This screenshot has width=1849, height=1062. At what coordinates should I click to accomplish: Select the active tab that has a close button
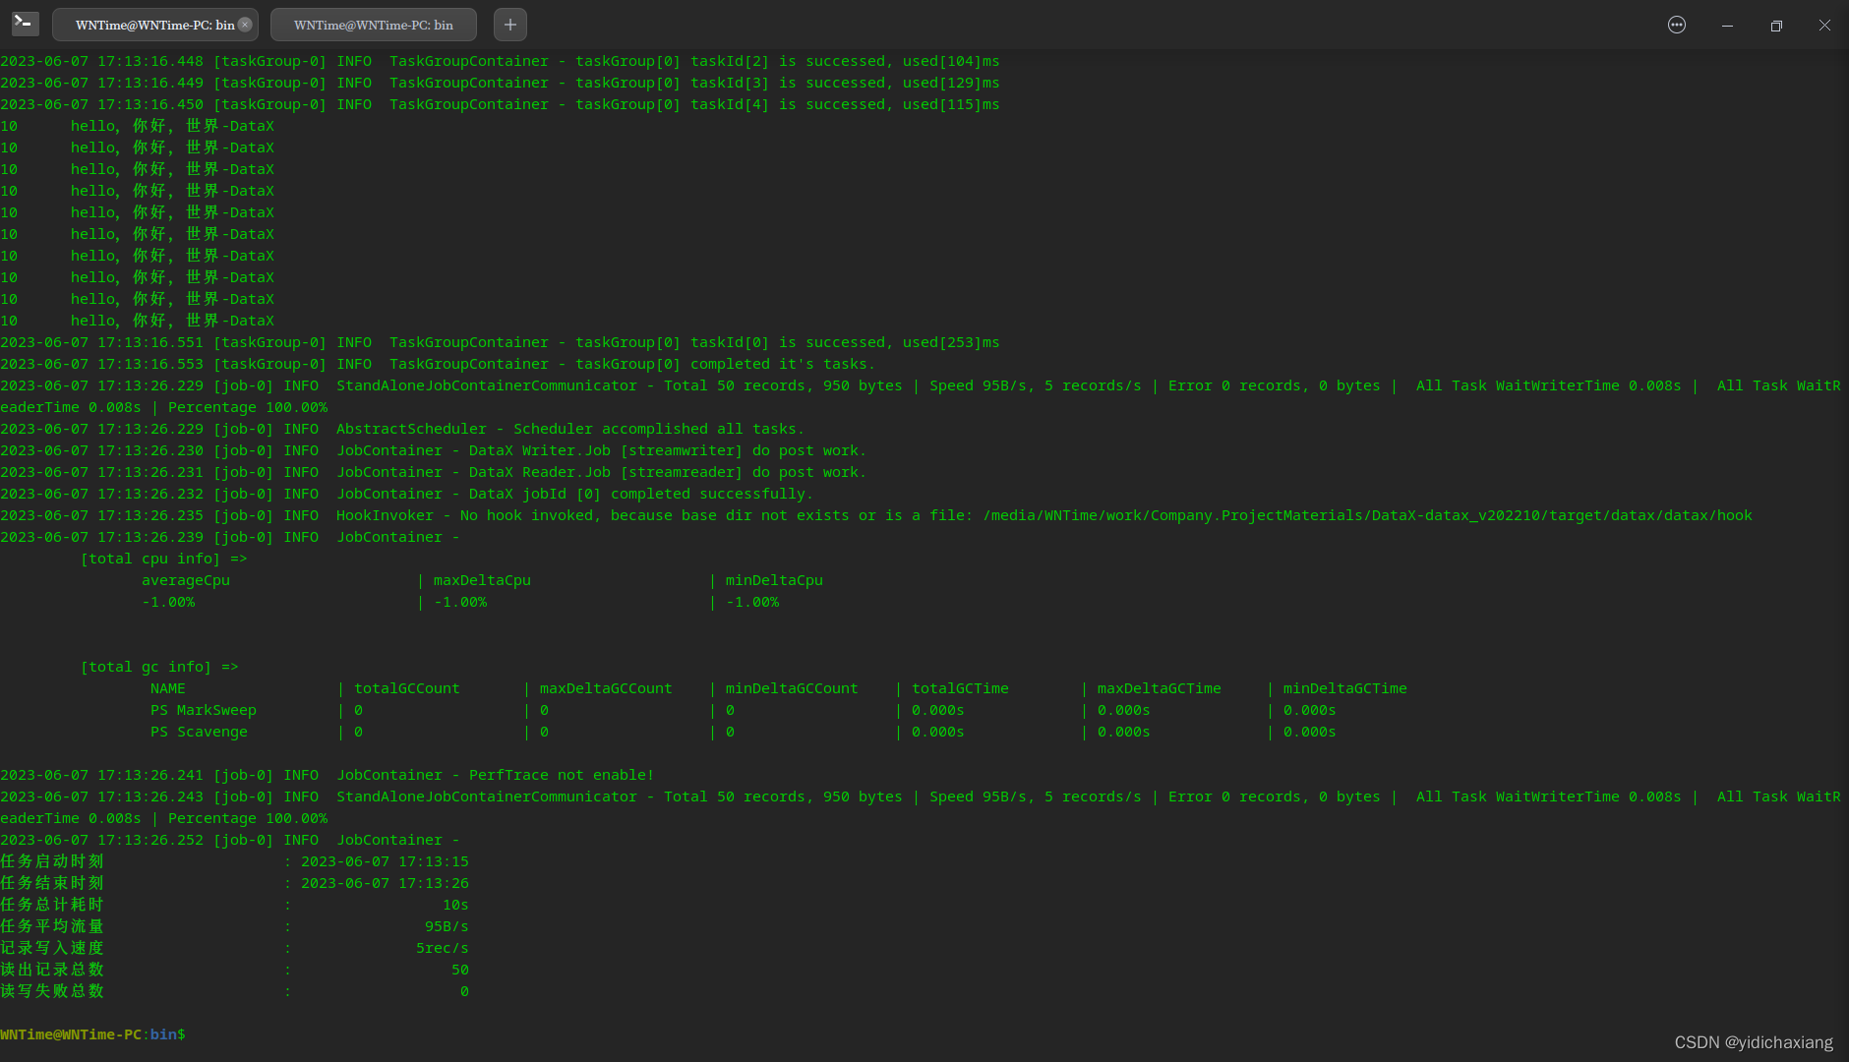click(154, 25)
